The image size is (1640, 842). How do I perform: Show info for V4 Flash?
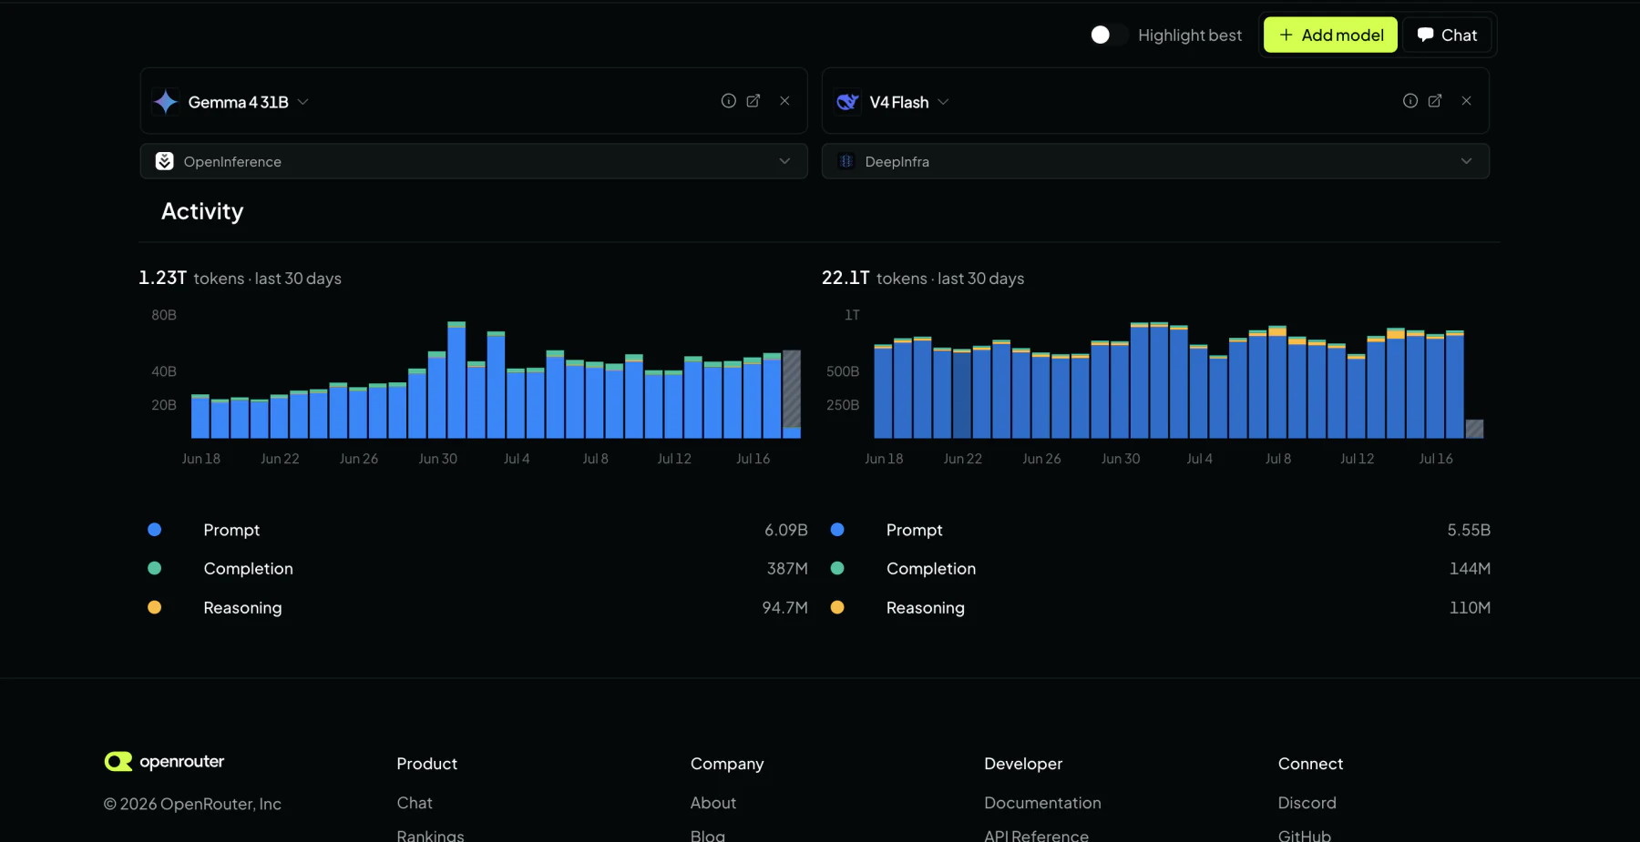(1409, 101)
